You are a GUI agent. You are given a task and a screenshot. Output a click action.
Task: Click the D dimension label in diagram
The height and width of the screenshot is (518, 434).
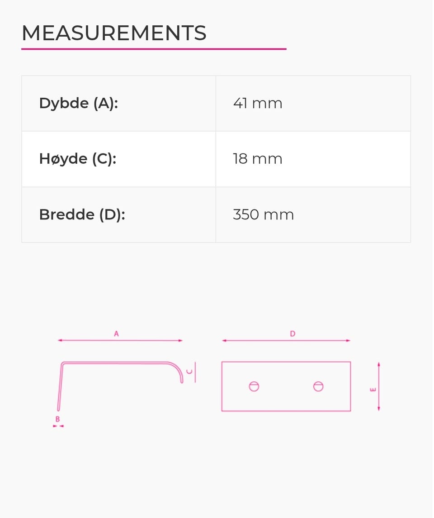click(x=292, y=334)
